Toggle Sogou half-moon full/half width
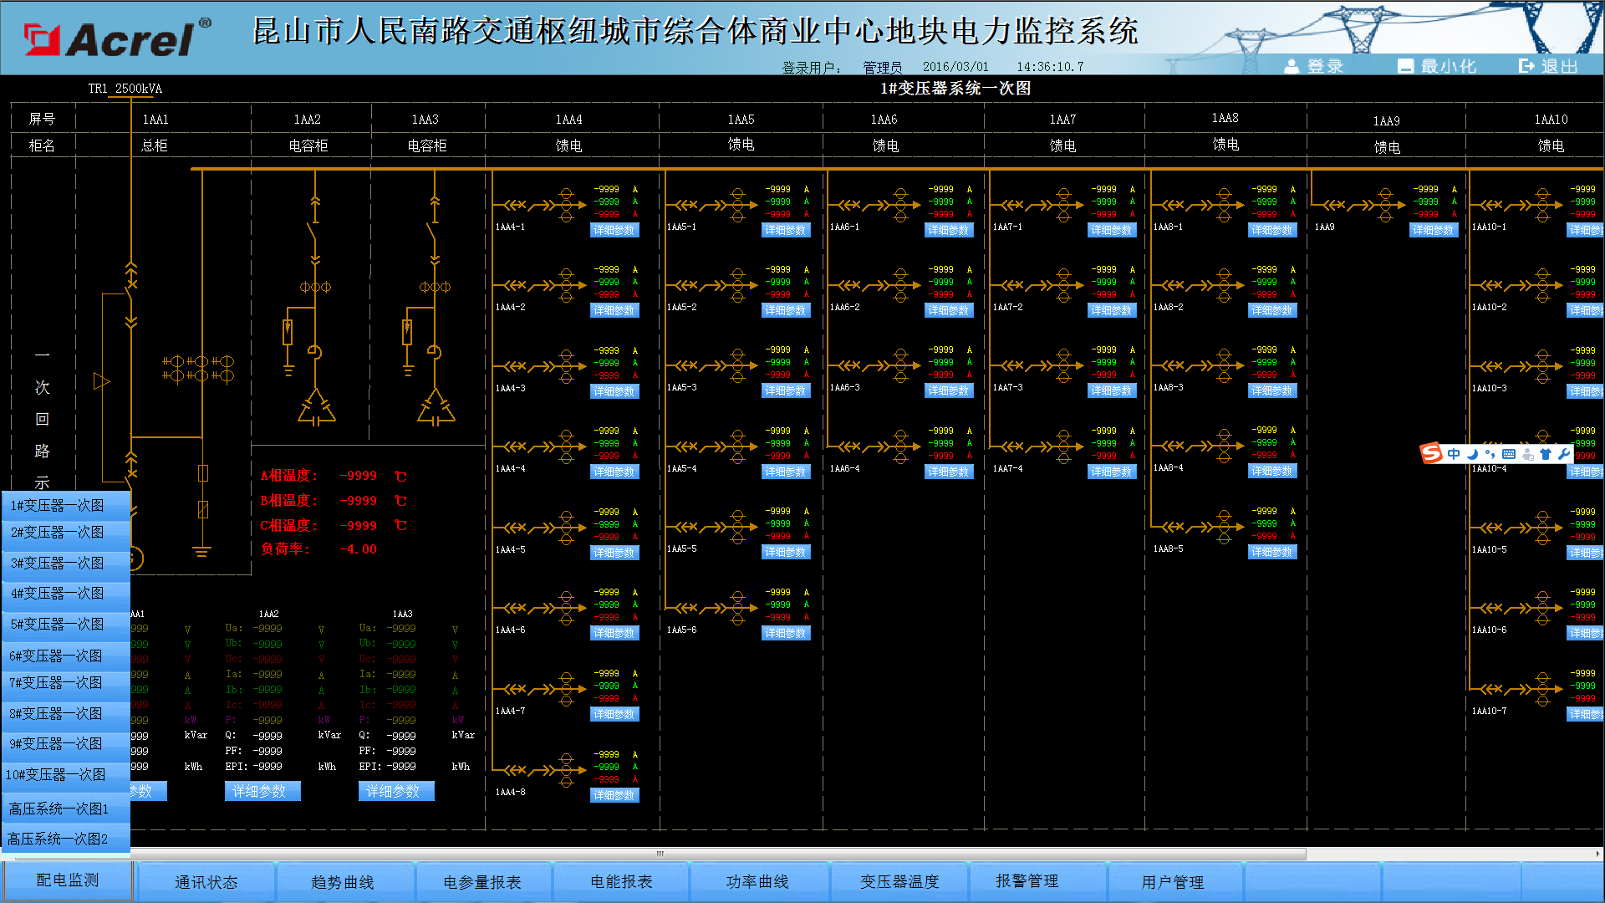 point(1472,454)
